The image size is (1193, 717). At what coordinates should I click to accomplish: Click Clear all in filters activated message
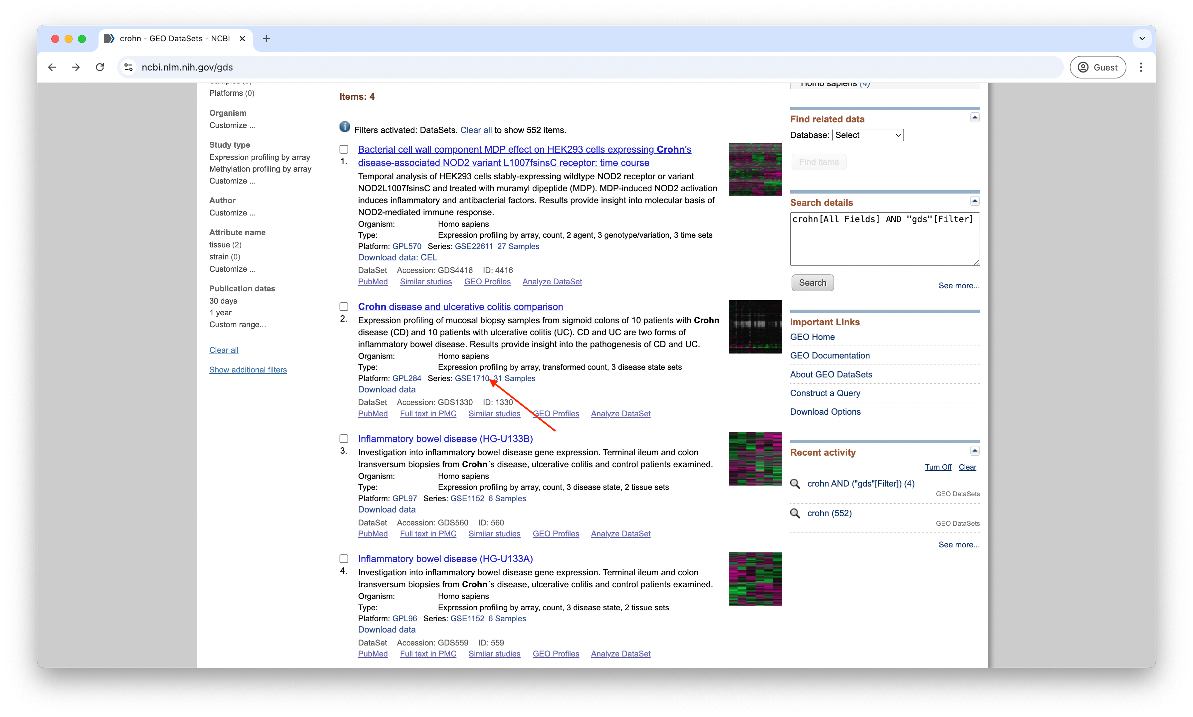[476, 130]
